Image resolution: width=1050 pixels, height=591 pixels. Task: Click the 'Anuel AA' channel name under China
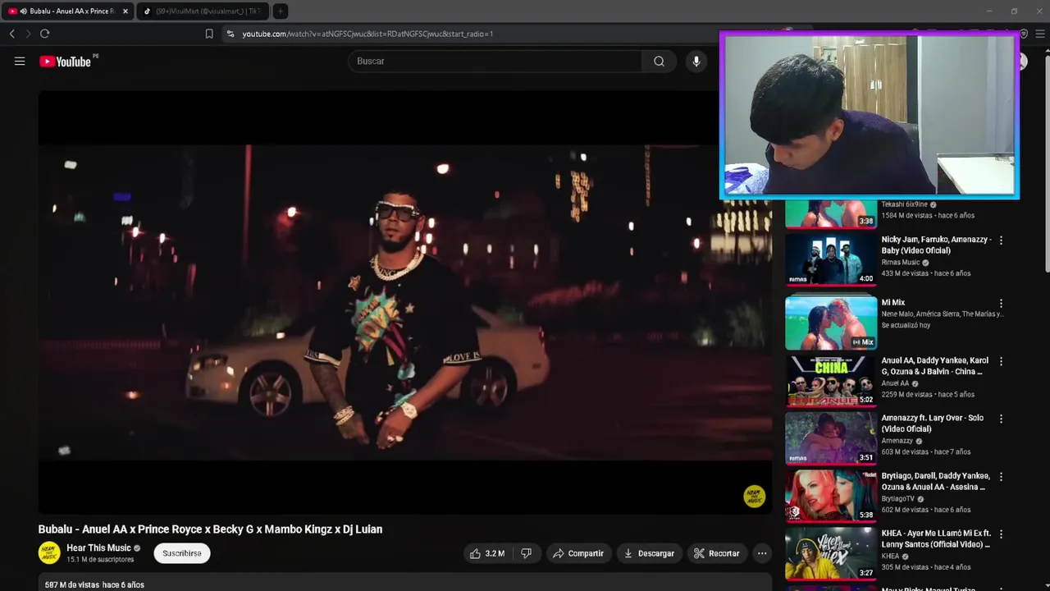[895, 383]
